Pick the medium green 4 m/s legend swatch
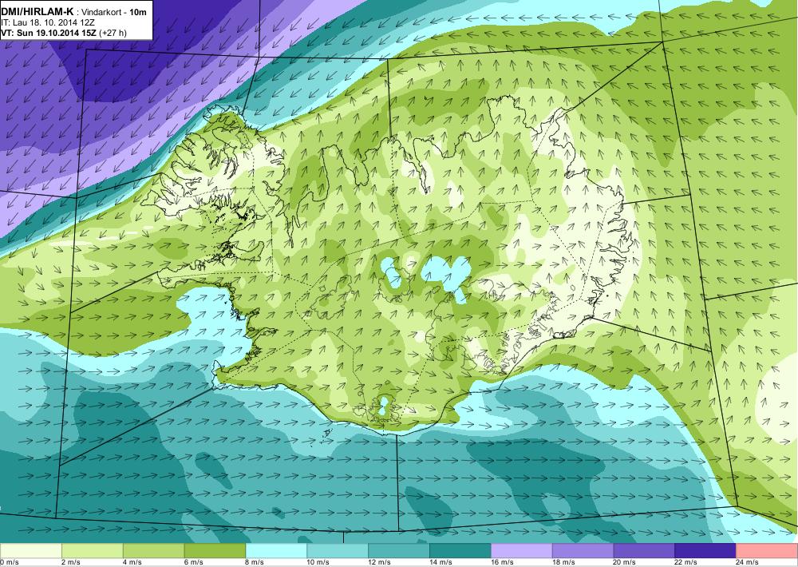Viewport: 798px width, 567px height. click(x=154, y=551)
